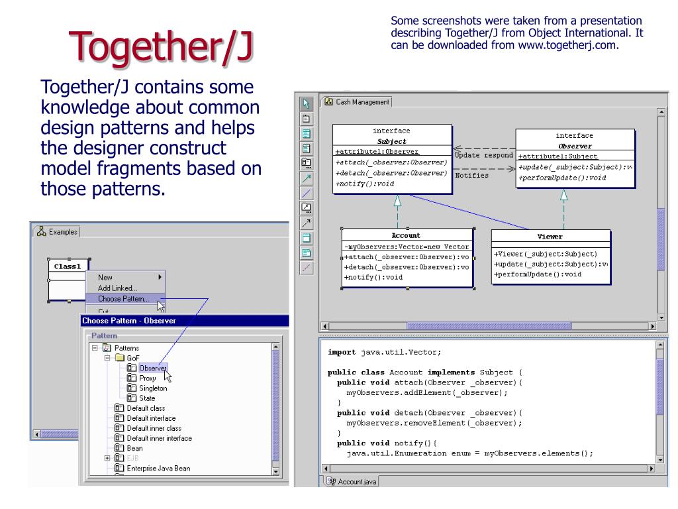
Task: Click diagram vertical scrollbar down arrow
Action: click(x=661, y=317)
